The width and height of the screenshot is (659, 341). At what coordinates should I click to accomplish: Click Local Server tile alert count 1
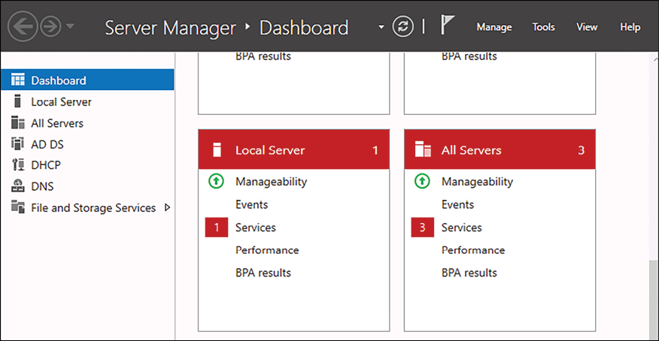375,150
